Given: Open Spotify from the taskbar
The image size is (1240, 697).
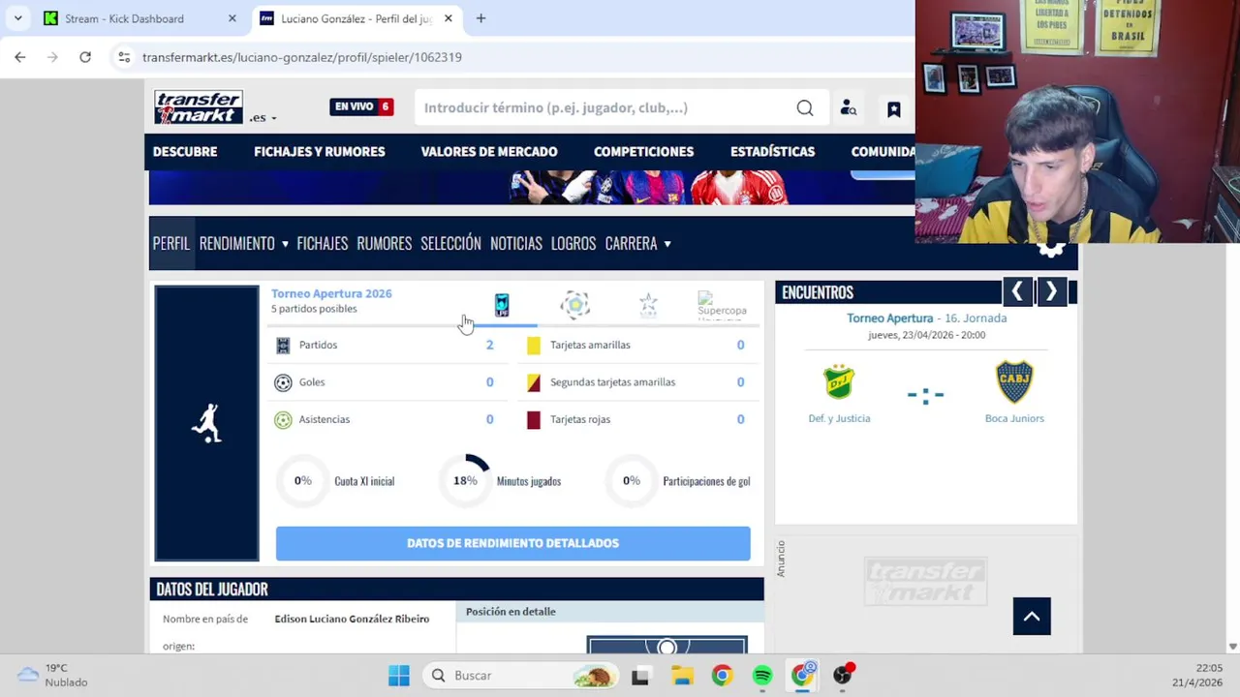Looking at the screenshot, I should coord(762,676).
